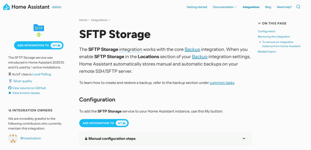Viewport: 311px width, 150px height.
Task: Select Integrations in the top navigation
Action: tap(251, 7)
